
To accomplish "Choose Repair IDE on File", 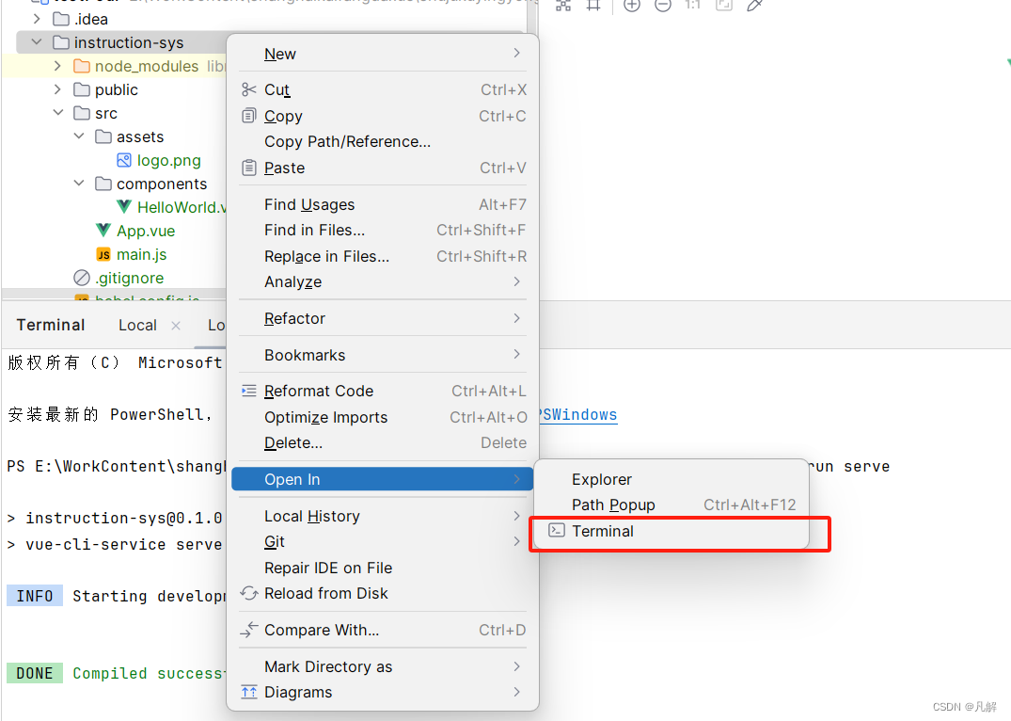I will click(x=383, y=568).
